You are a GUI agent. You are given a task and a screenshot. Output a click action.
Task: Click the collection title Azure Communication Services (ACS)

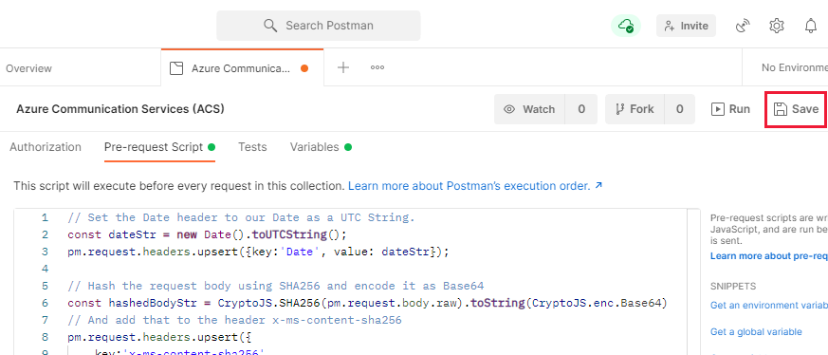[x=120, y=109]
